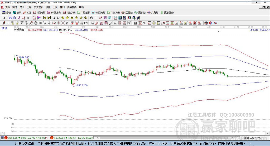The height and width of the screenshot is (146, 270).
Task: Toggle the pink gradient triangle icon
Action: point(39,18)
